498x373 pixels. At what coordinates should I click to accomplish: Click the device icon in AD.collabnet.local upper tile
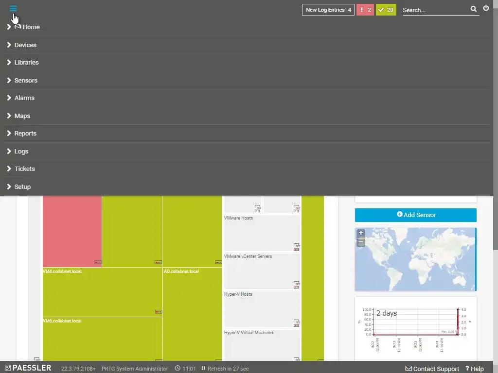click(x=218, y=262)
